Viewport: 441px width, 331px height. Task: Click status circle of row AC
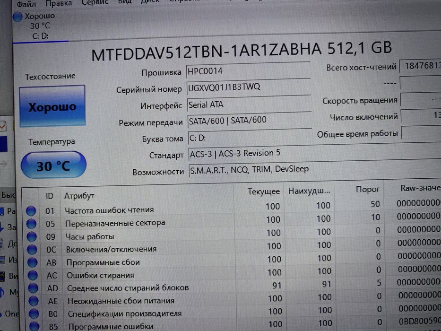click(x=33, y=276)
